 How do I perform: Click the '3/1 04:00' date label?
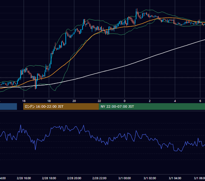175,178
